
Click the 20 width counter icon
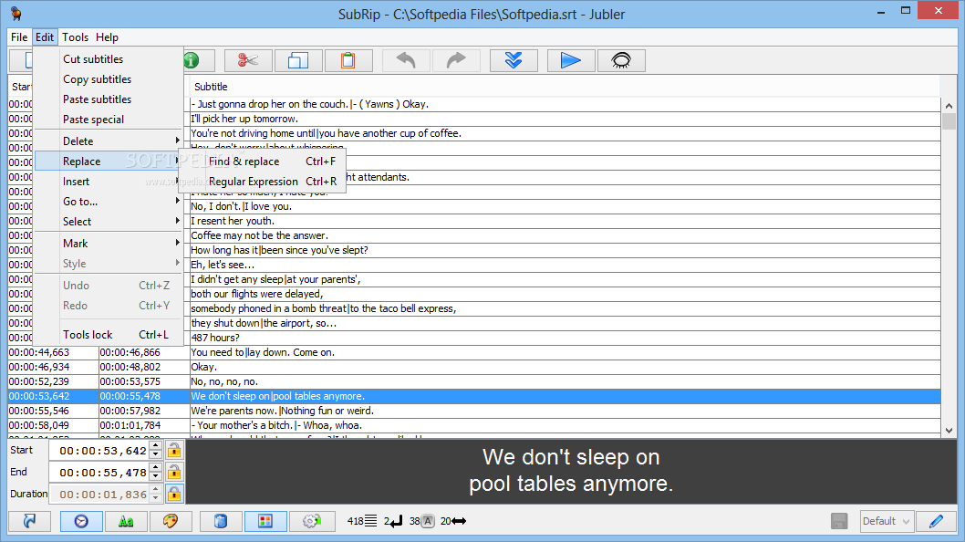459,521
